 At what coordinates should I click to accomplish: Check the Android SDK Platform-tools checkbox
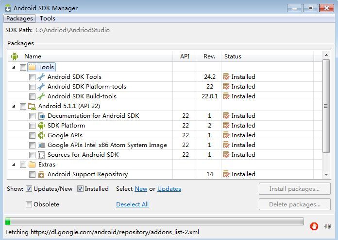click(32, 87)
